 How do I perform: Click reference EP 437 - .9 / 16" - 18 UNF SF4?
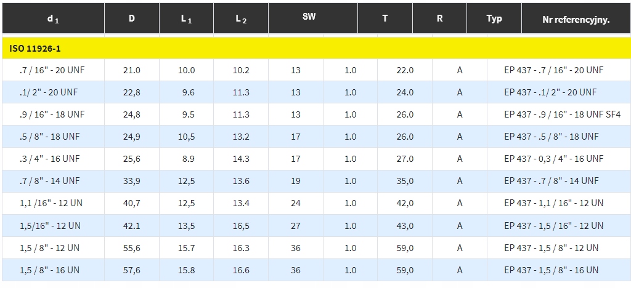point(562,114)
